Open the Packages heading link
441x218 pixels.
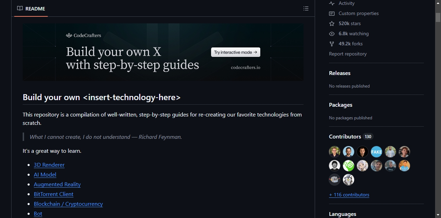coord(341,105)
